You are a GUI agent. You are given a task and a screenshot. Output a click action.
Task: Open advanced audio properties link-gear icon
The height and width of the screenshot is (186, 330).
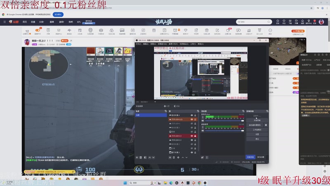tap(202, 157)
